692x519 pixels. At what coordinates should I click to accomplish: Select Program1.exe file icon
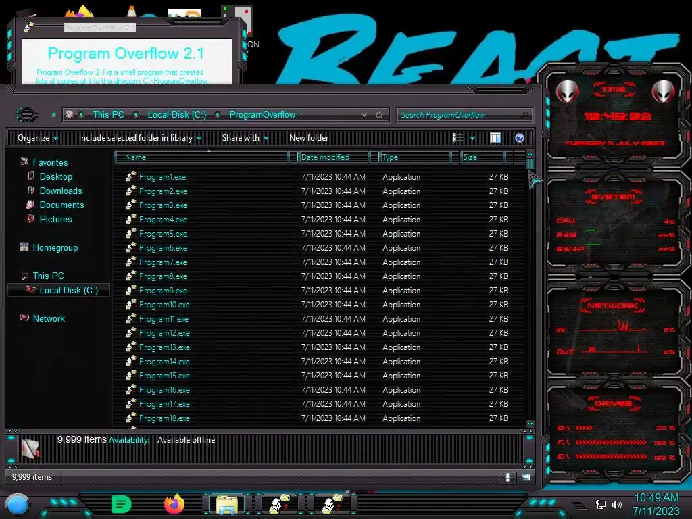[130, 176]
